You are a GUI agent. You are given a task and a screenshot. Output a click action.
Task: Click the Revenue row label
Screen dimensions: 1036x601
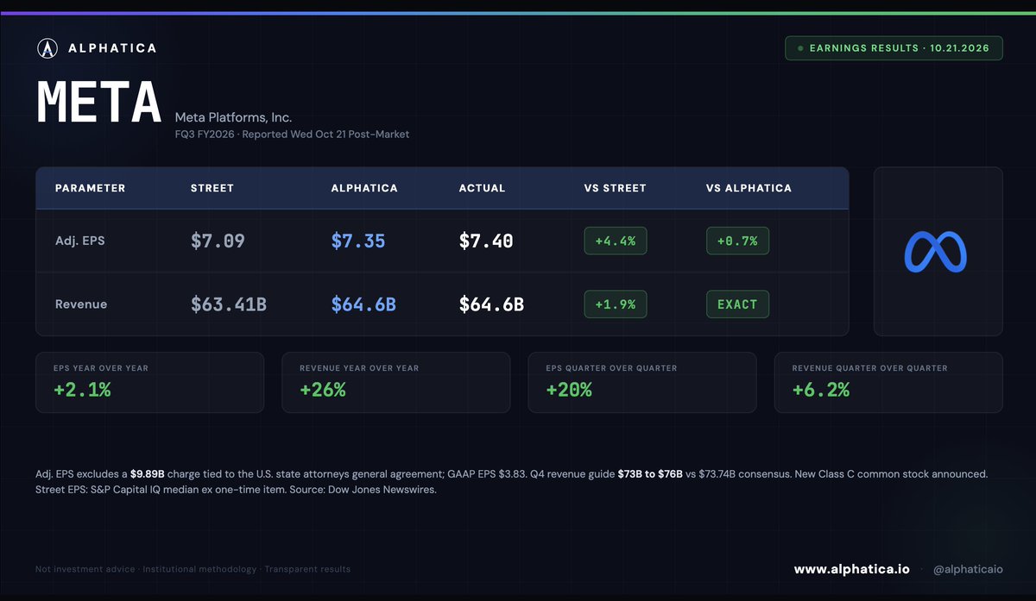point(81,304)
